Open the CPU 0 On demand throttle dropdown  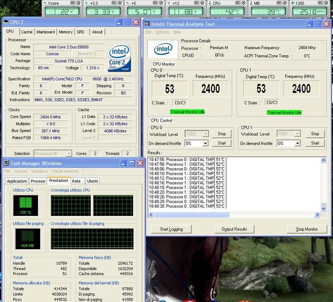point(205,144)
